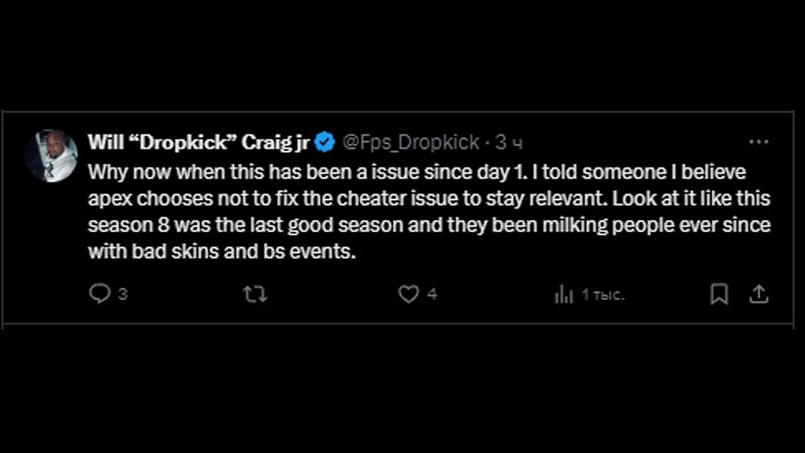
Task: Click the reply count number 3
Action: [x=123, y=294]
